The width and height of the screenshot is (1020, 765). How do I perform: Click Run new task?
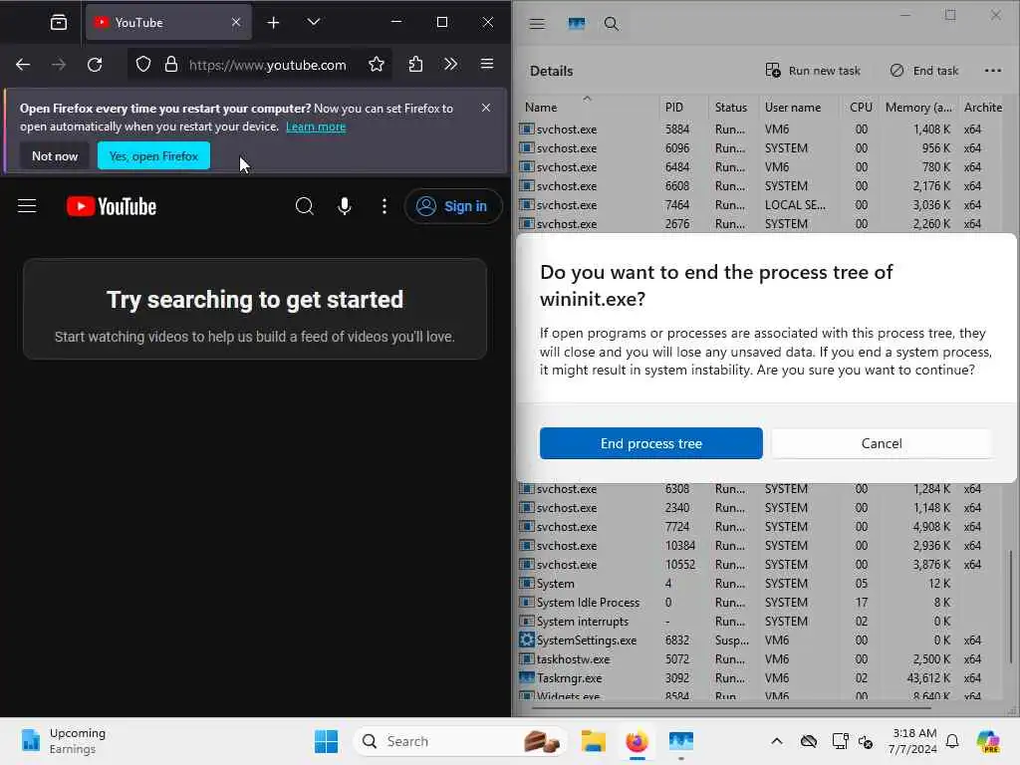(813, 71)
